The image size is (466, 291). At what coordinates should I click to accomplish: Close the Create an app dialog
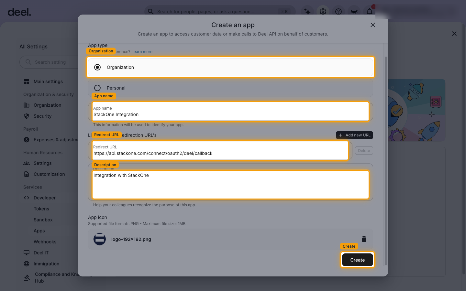[373, 25]
